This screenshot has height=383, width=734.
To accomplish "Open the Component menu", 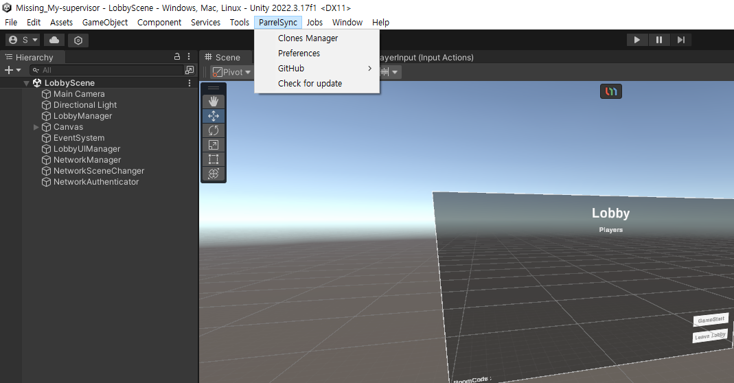I will click(159, 23).
